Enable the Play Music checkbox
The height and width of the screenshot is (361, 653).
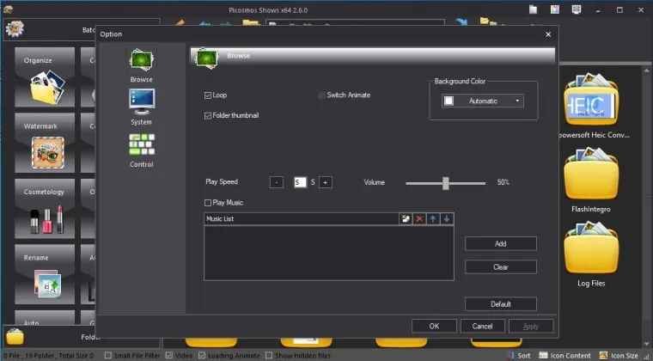(208, 203)
